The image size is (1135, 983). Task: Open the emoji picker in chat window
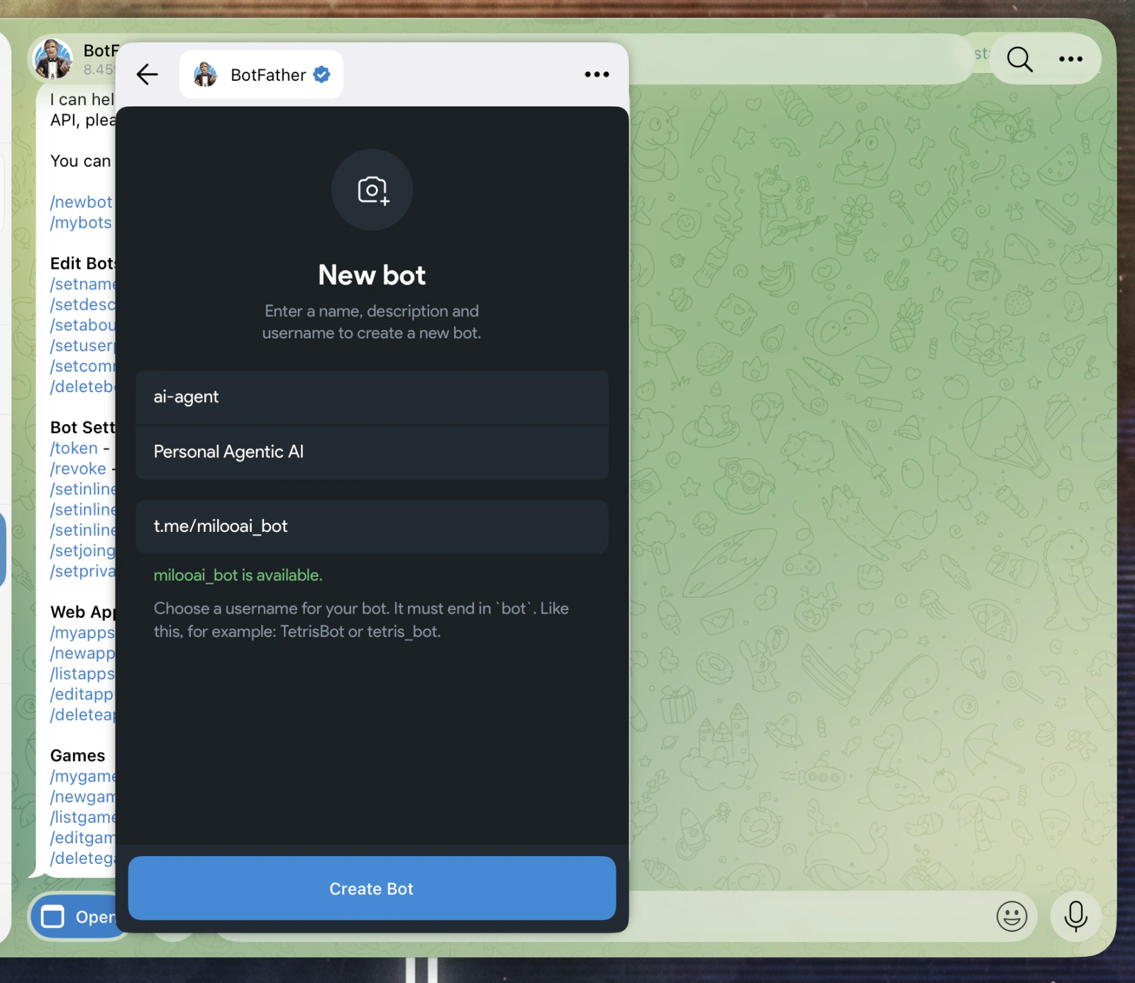point(1012,916)
